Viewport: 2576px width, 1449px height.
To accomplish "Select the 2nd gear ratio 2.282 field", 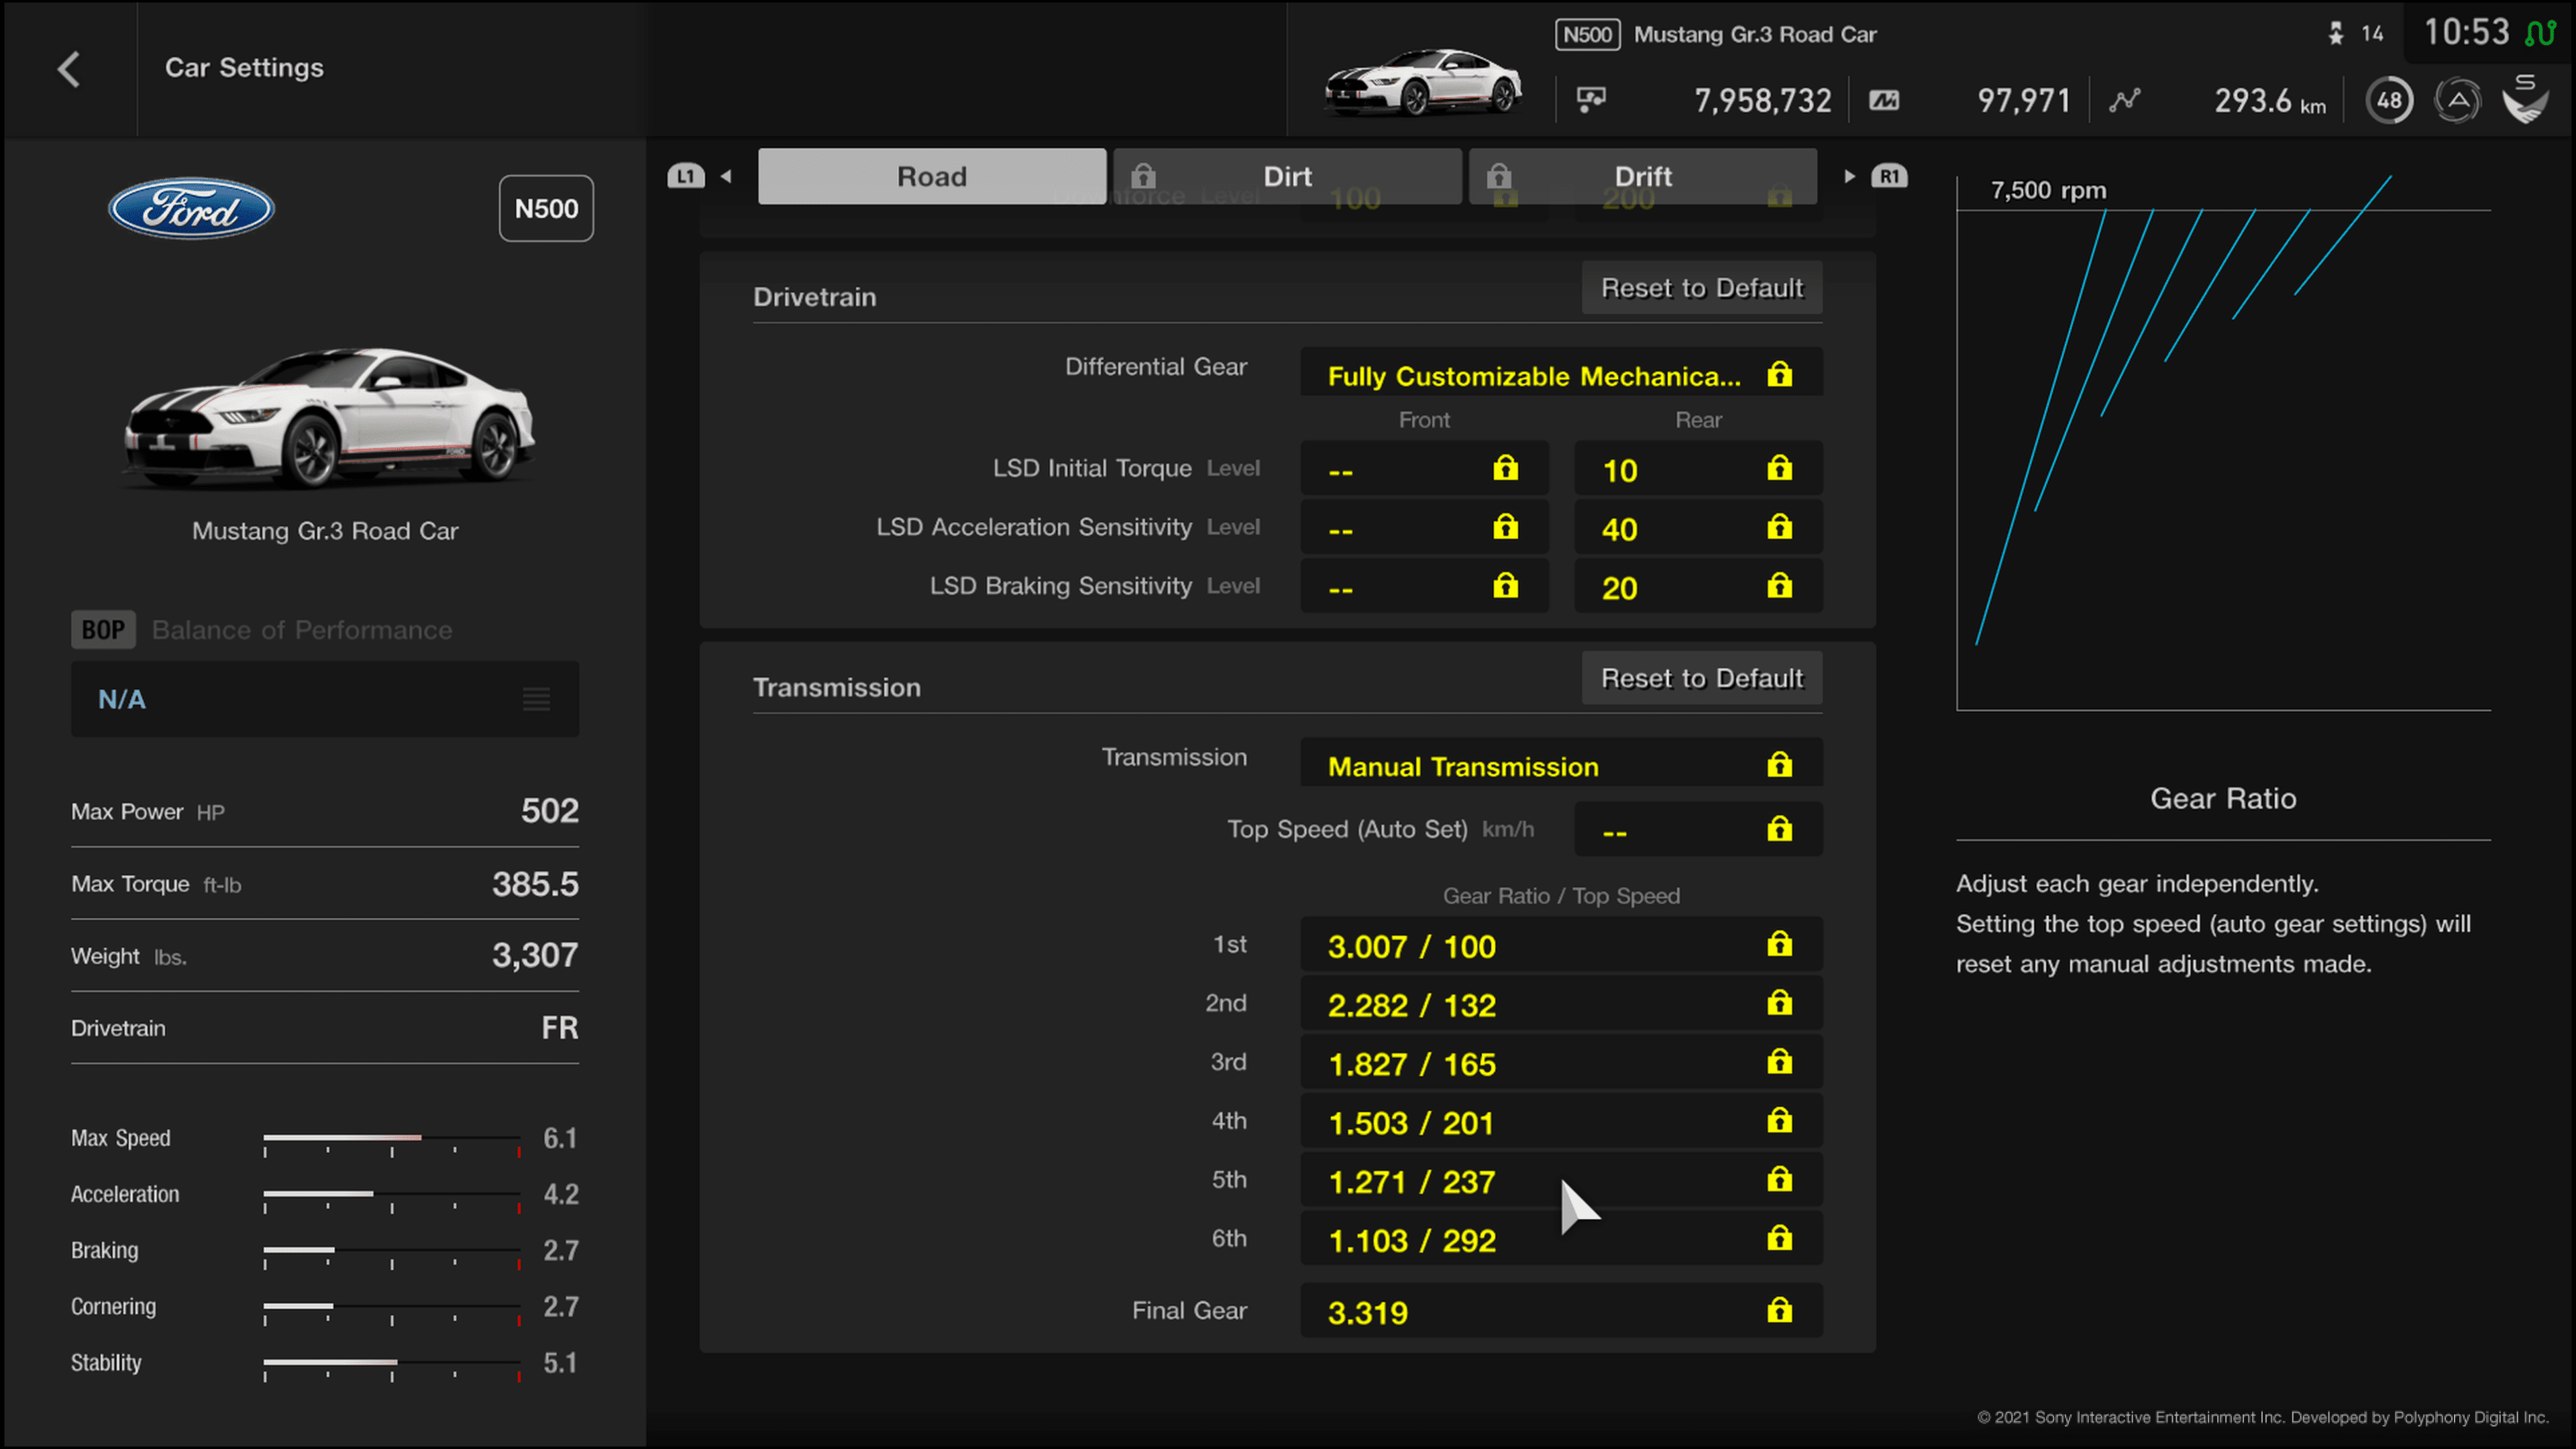I will [1561, 1003].
